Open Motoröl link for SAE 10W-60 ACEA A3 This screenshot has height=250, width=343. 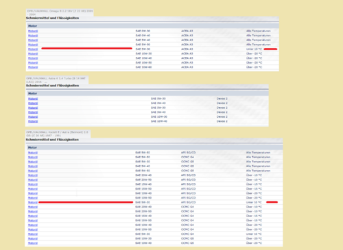click(x=33, y=67)
